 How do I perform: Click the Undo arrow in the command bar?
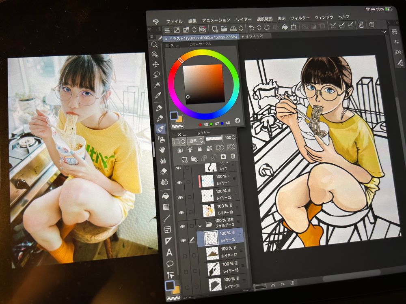pos(251,28)
